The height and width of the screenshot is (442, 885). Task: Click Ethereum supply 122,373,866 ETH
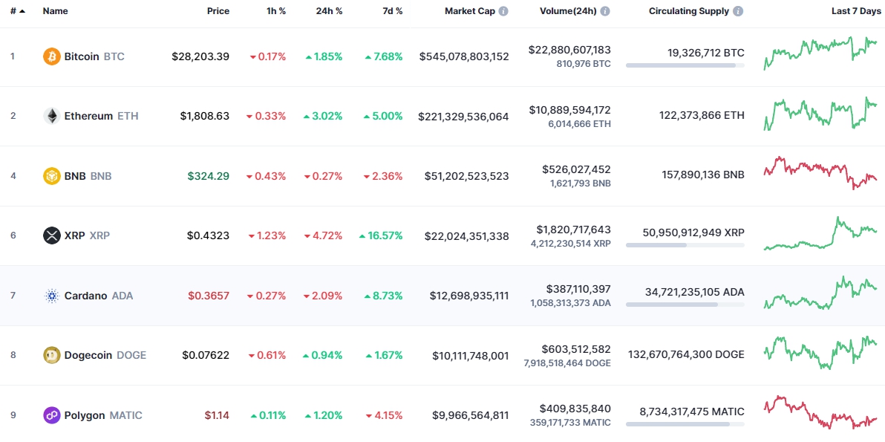[702, 115]
